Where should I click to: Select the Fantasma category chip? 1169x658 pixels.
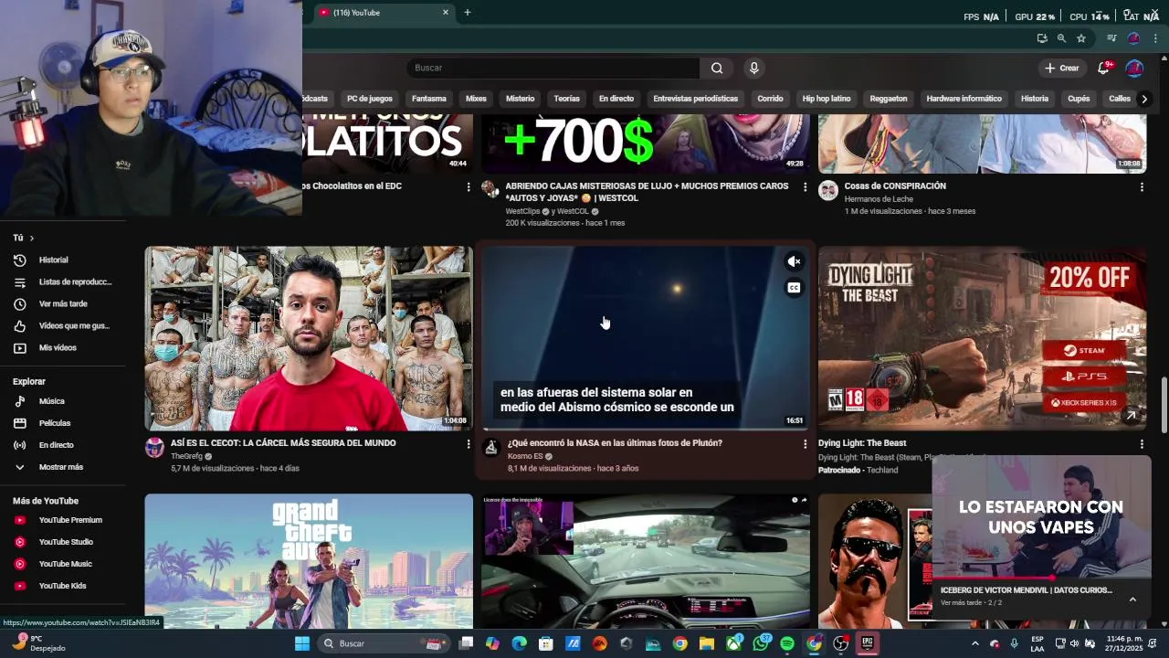[x=429, y=99]
